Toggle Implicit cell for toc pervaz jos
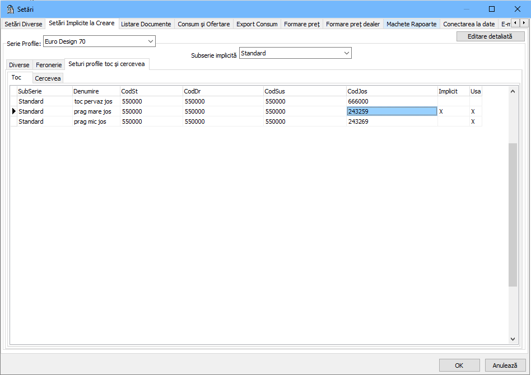Image resolution: width=531 pixels, height=375 pixels. 453,101
